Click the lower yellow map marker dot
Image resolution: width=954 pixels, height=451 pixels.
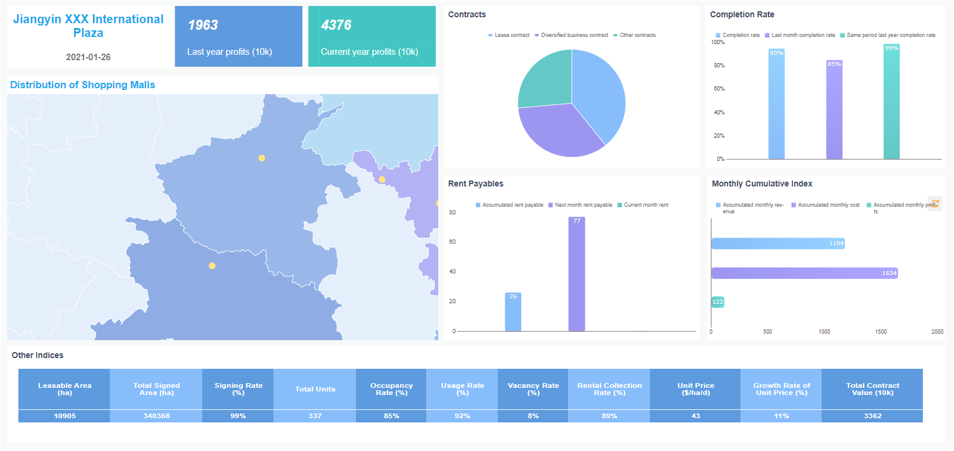click(x=212, y=266)
